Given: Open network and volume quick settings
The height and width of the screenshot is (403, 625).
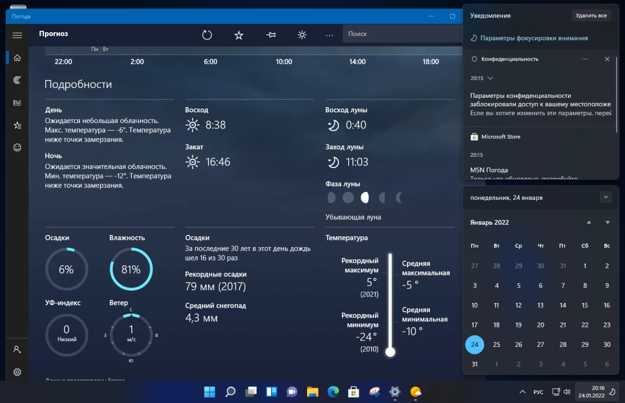Looking at the screenshot, I should point(561,392).
